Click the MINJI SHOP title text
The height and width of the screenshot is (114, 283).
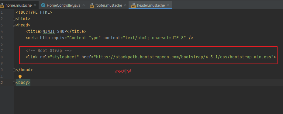click(55, 31)
